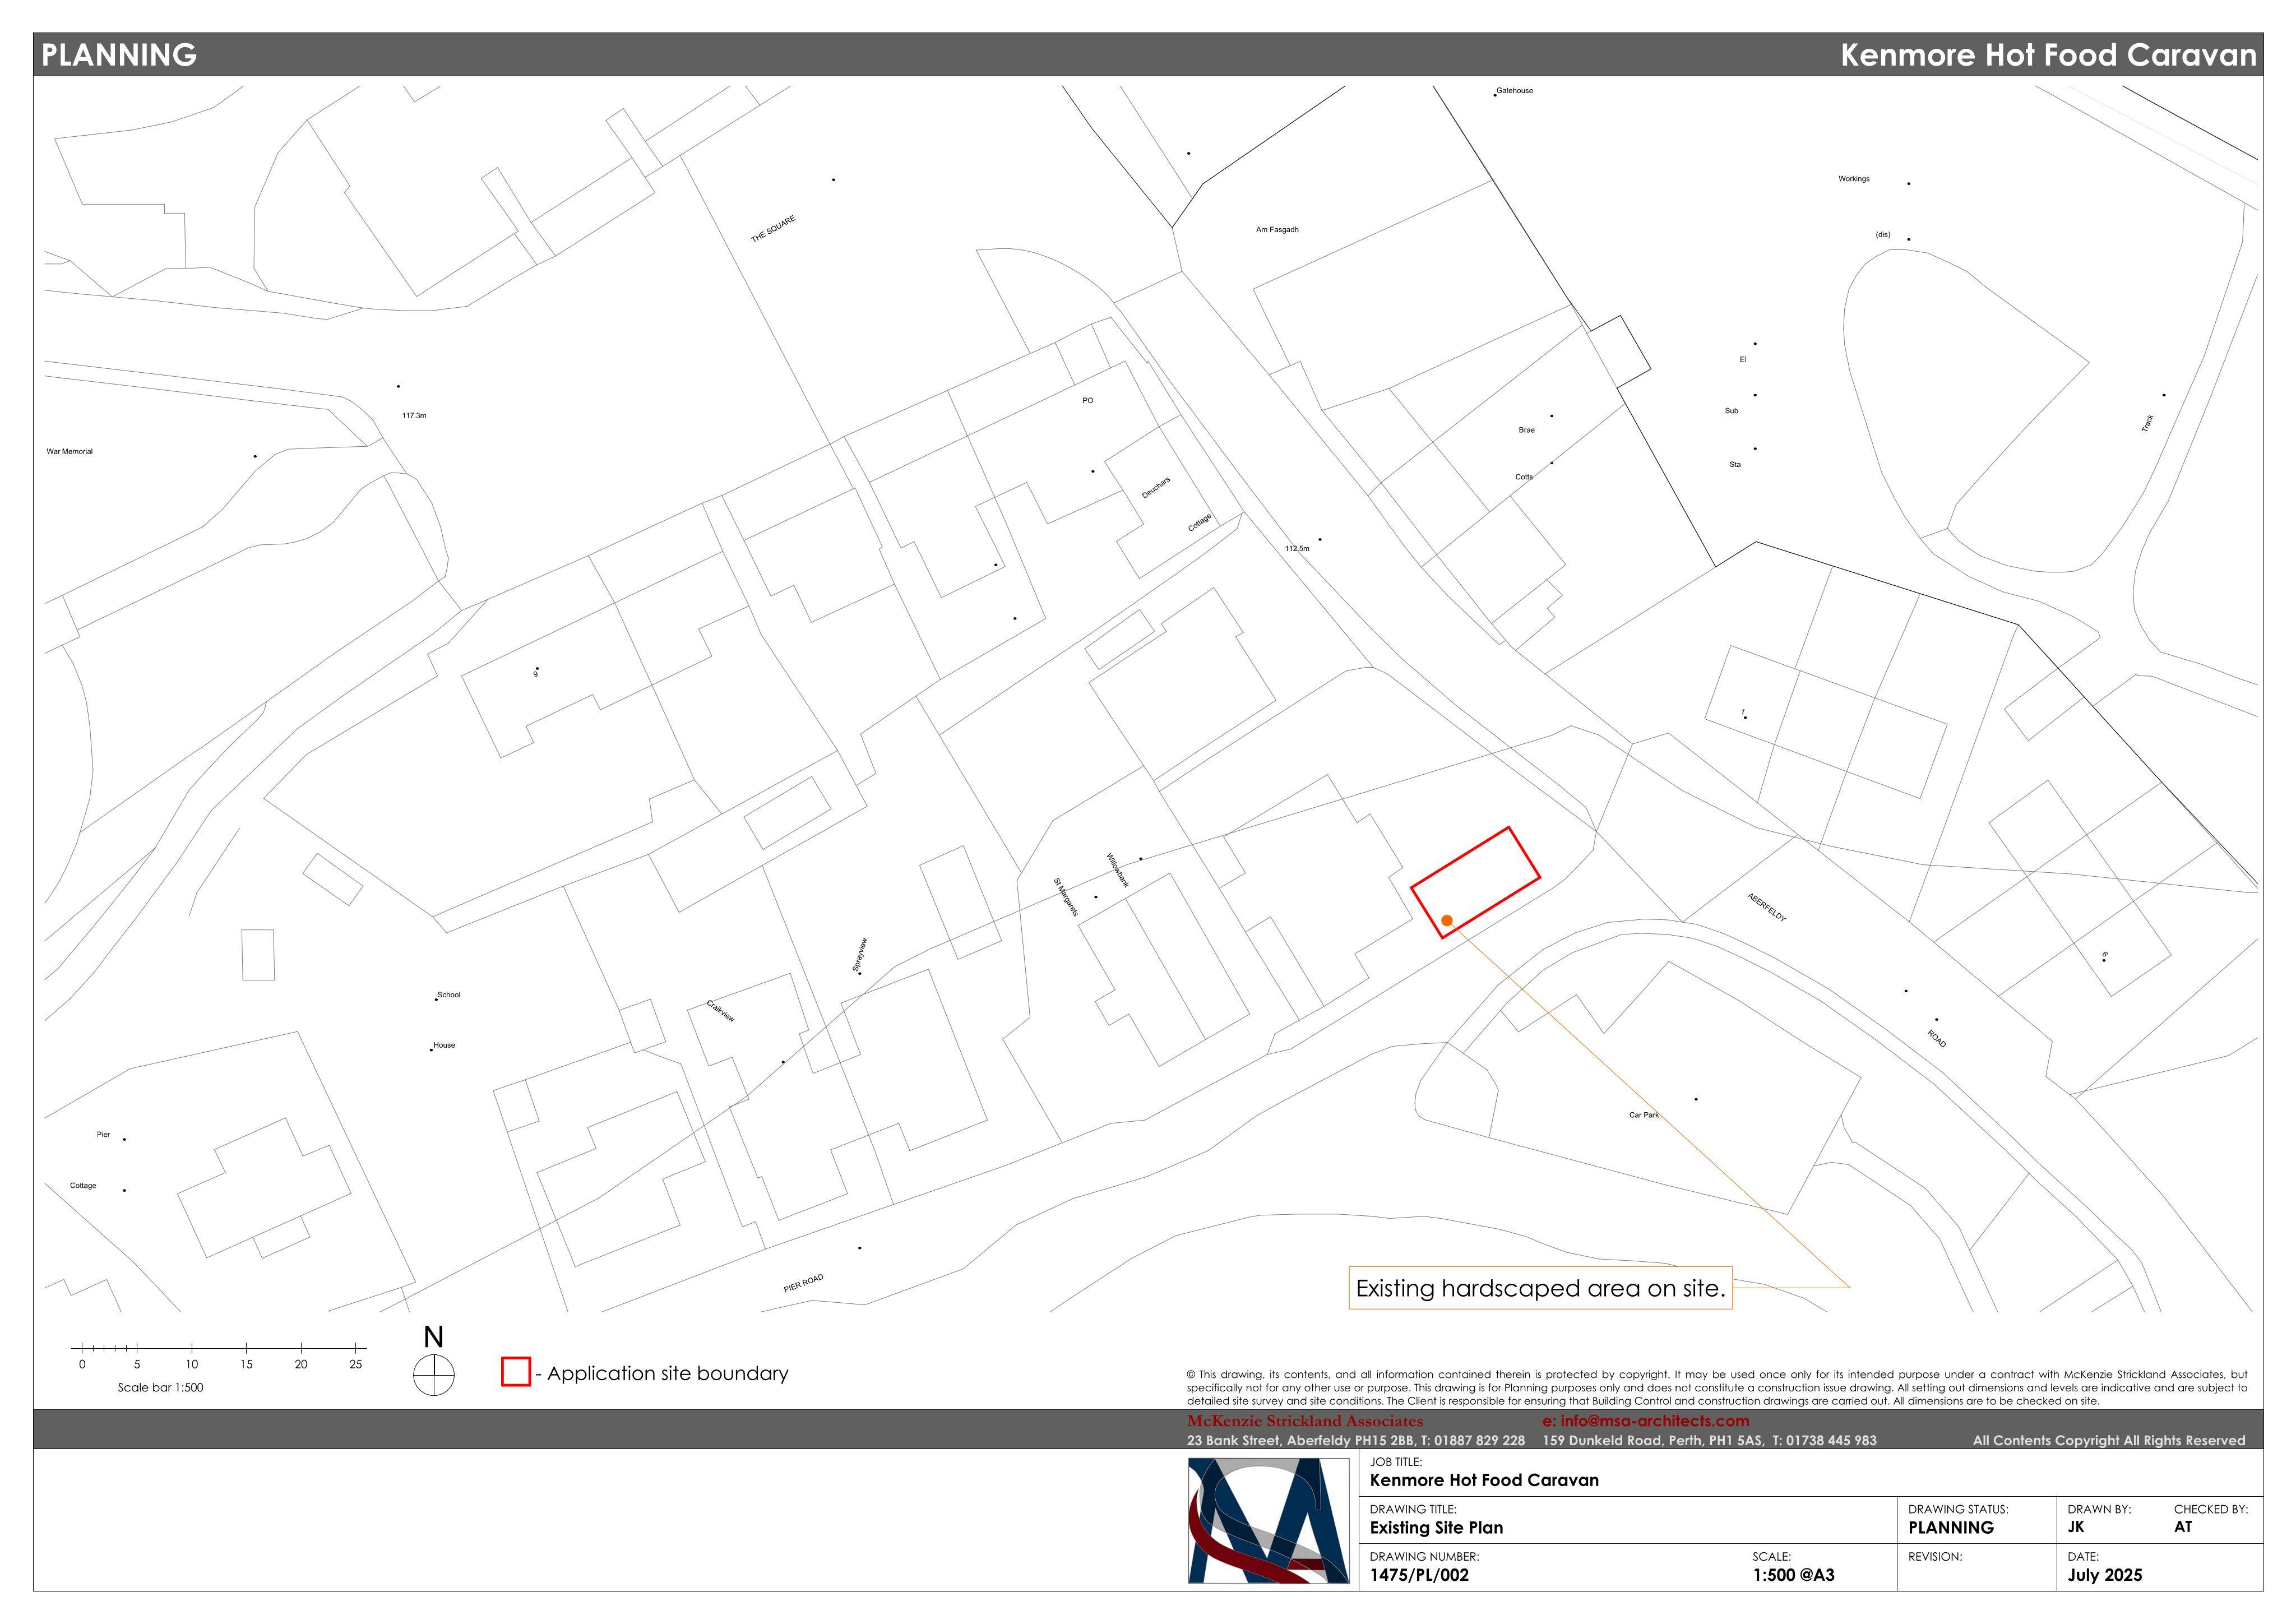Click the 'Kenmore Hot Food Caravan' header title

[2048, 55]
